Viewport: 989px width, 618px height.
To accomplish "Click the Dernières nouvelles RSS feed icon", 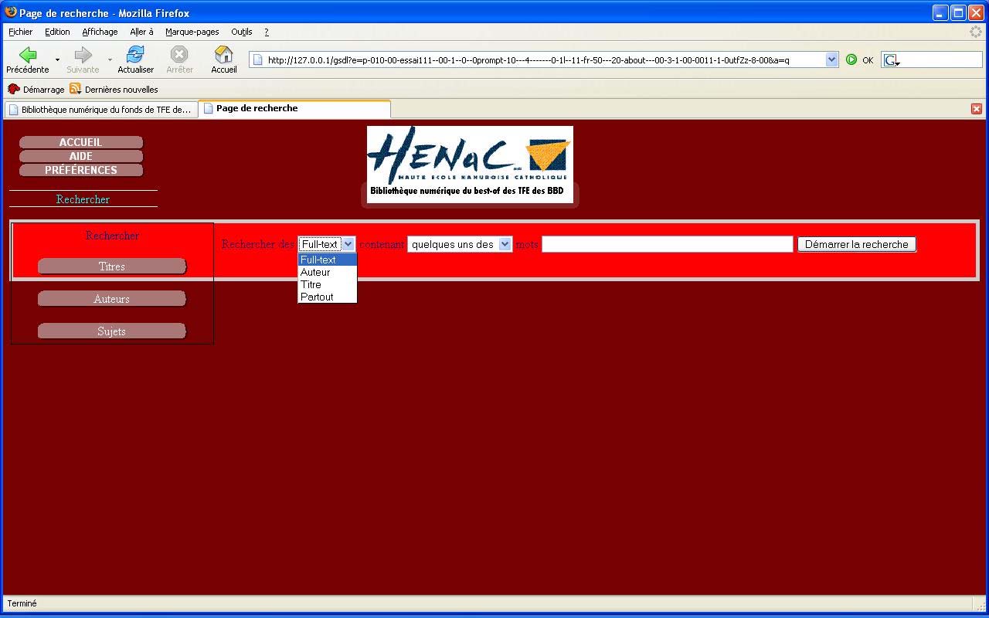I will tap(75, 89).
